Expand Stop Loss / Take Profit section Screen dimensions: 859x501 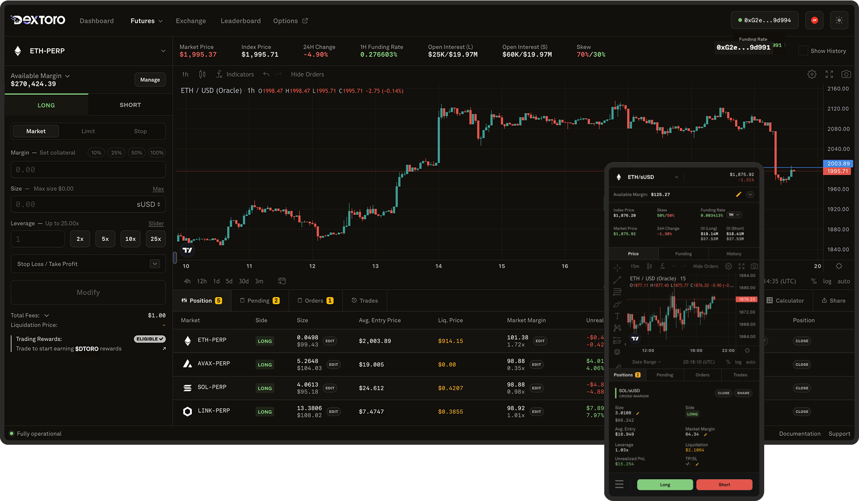[155, 264]
